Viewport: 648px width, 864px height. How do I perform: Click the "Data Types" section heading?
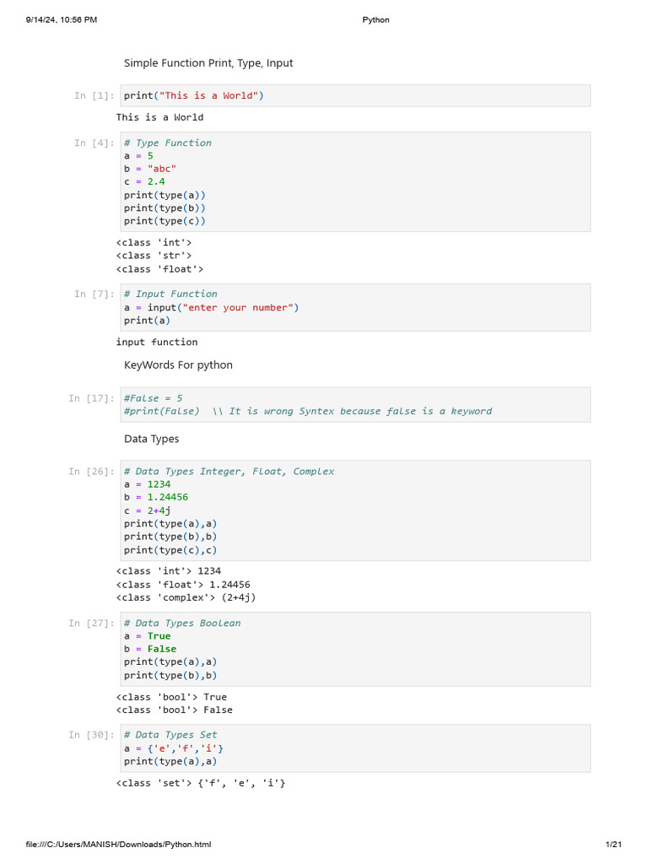point(152,439)
